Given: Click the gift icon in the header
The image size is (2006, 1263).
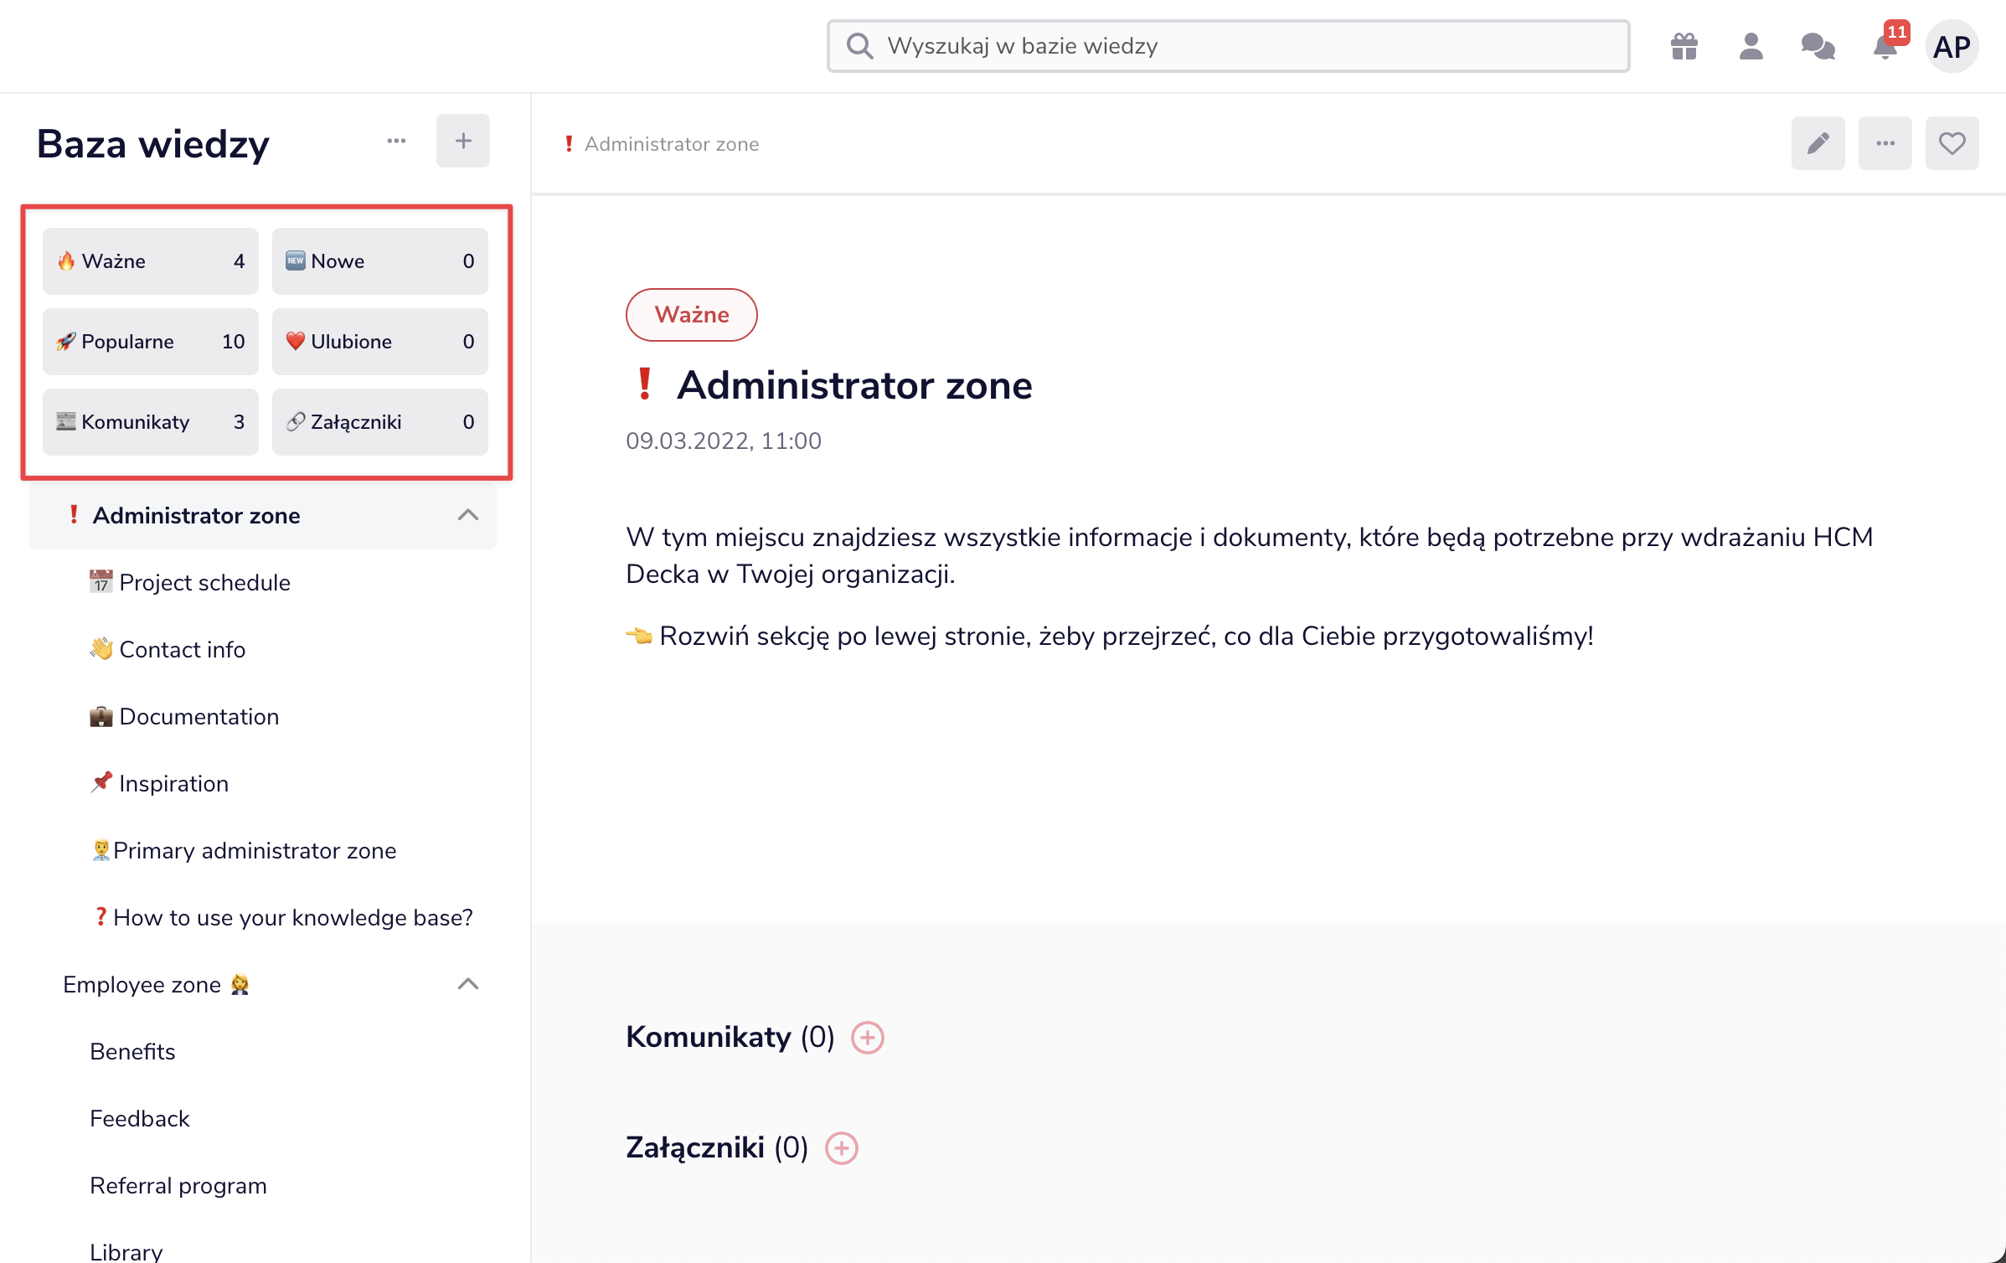Looking at the screenshot, I should click(1684, 46).
